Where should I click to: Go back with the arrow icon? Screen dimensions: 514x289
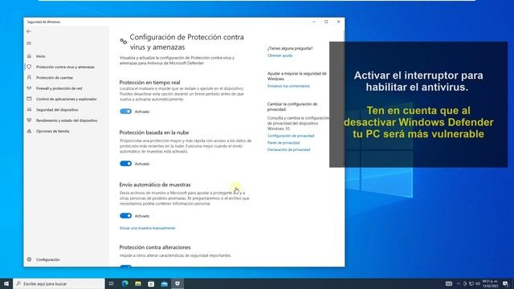click(x=29, y=31)
